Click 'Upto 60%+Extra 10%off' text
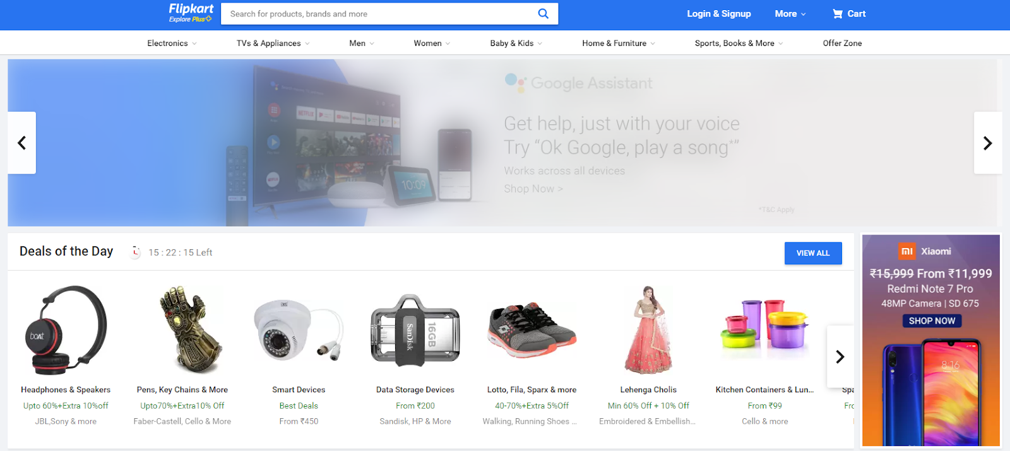The width and height of the screenshot is (1010, 451). (66, 406)
